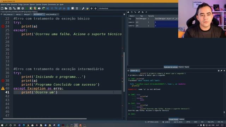The width and height of the screenshot is (226, 127).
Task: Open the Ajuda menu
Action: [x=61, y=5]
